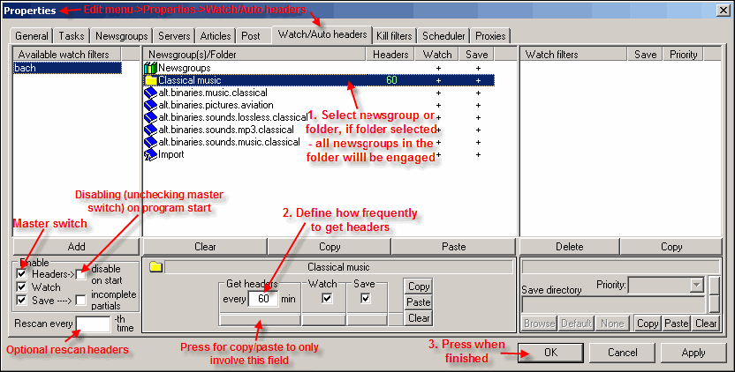Click the alt.binaries.pictures.aviation newsgroup icon
Viewport: 735px width, 372px height.
click(x=150, y=105)
